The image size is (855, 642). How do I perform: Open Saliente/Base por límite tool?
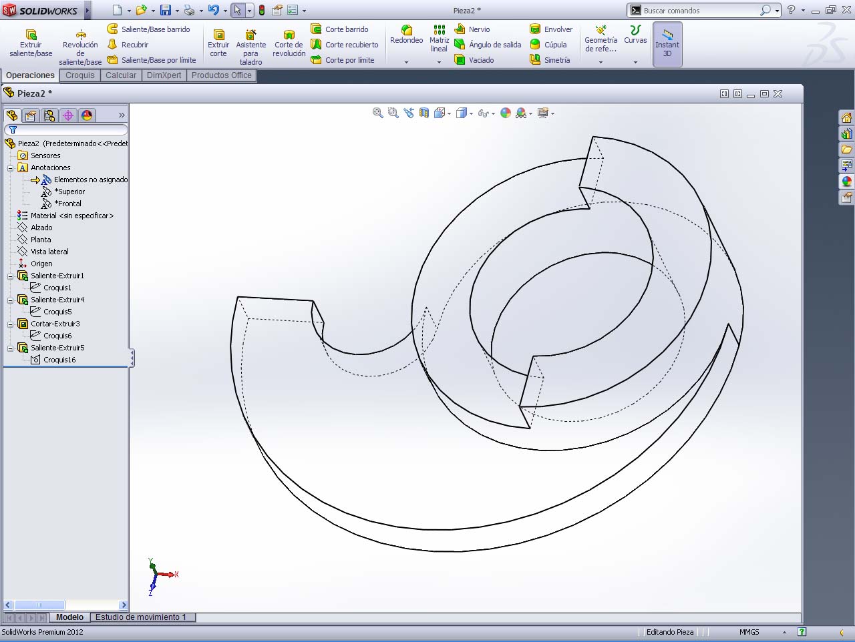tap(152, 60)
